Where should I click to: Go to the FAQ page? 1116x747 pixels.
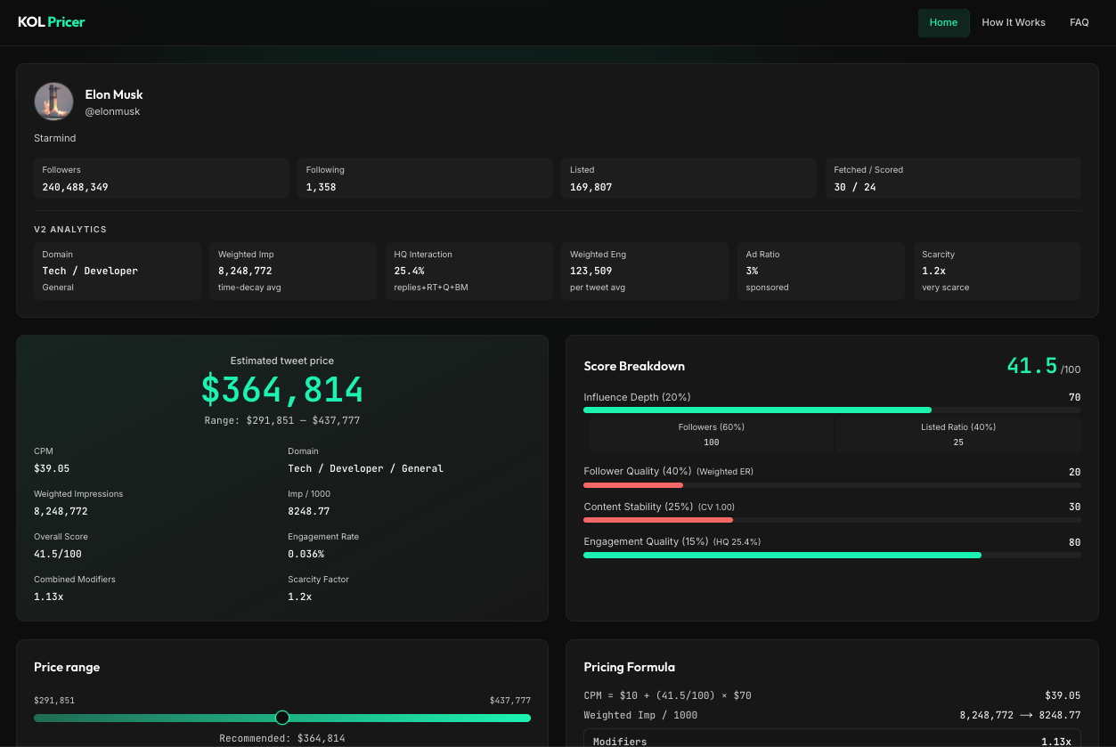[x=1079, y=22]
